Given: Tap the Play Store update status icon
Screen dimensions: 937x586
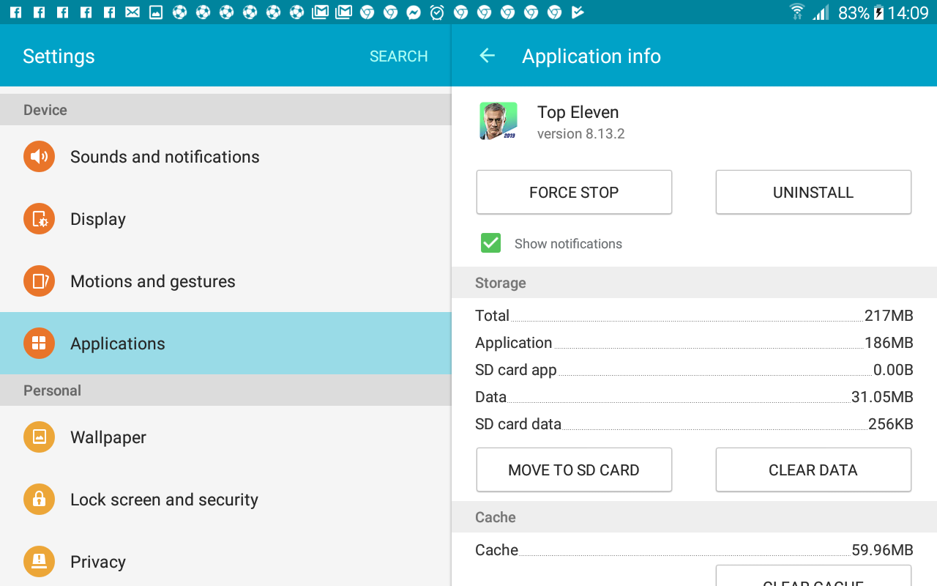Looking at the screenshot, I should [x=578, y=12].
